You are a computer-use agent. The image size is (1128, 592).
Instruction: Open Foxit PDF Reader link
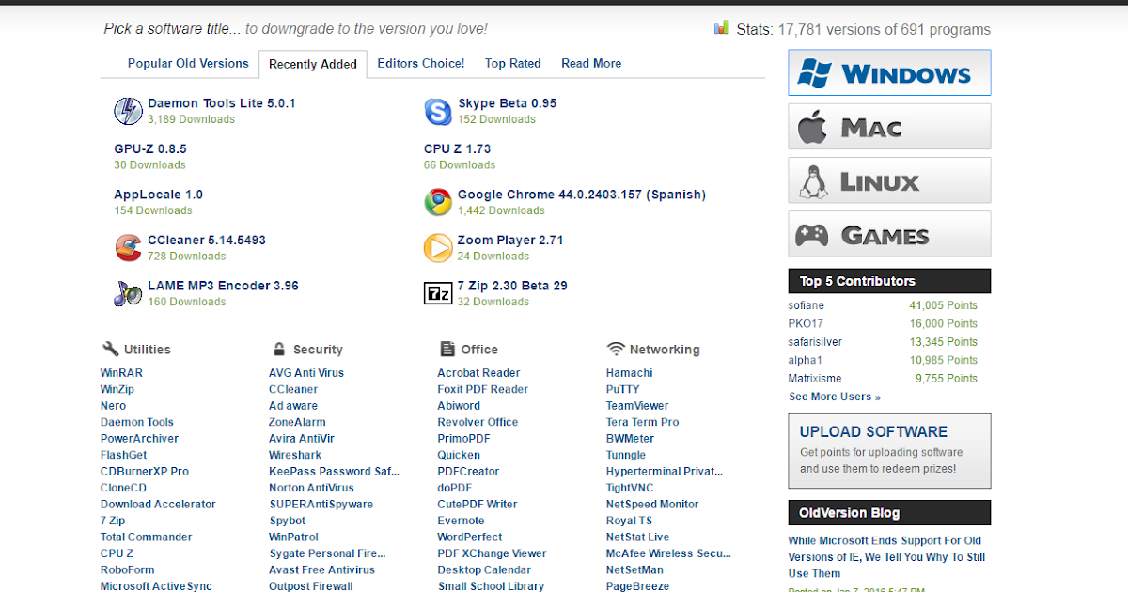click(483, 389)
